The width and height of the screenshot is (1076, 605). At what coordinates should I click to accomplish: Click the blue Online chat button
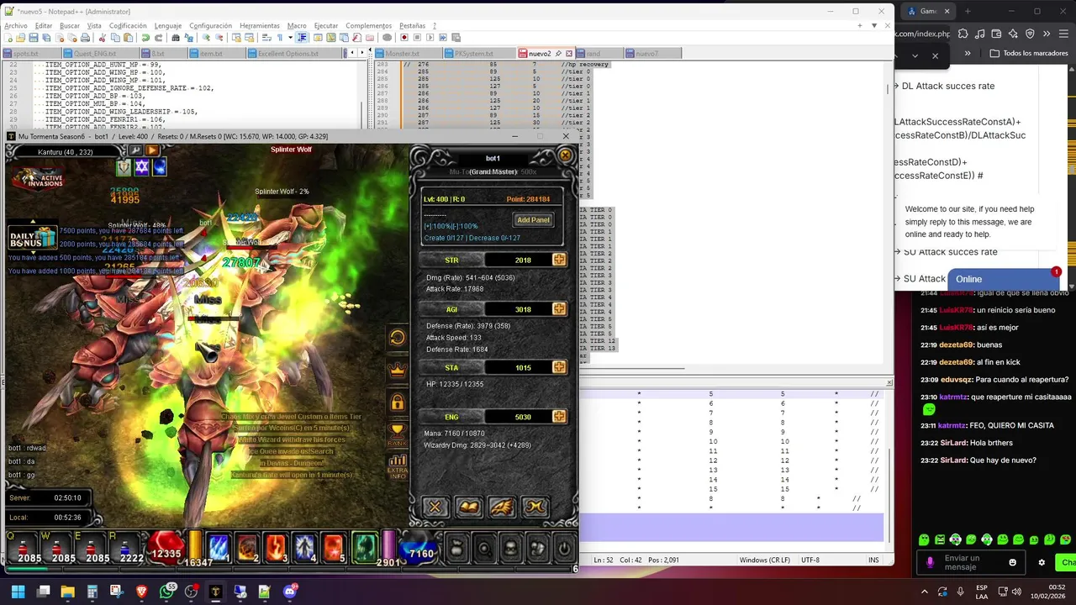pyautogui.click(x=1002, y=279)
